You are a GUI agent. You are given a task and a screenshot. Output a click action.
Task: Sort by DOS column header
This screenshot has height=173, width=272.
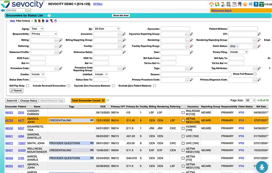tap(103, 107)
